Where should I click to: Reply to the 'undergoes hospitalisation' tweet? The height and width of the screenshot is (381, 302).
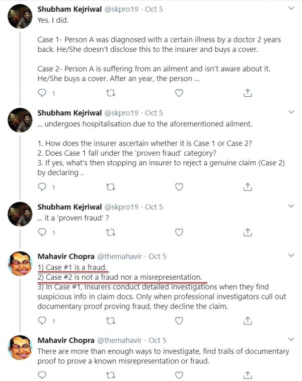[42, 187]
